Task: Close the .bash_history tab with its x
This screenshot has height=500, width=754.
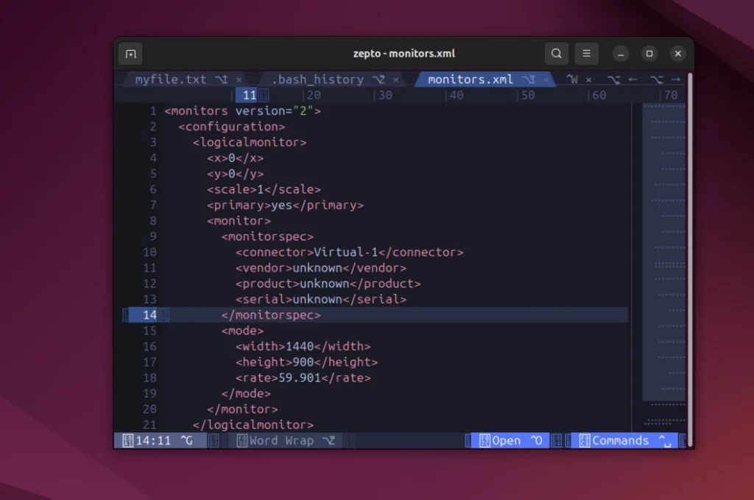Action: 395,79
